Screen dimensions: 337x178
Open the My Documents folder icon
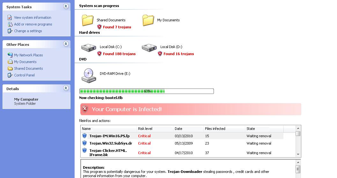point(148,20)
